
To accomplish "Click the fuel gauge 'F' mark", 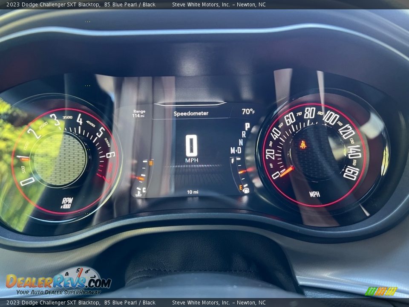I will 233,161.
